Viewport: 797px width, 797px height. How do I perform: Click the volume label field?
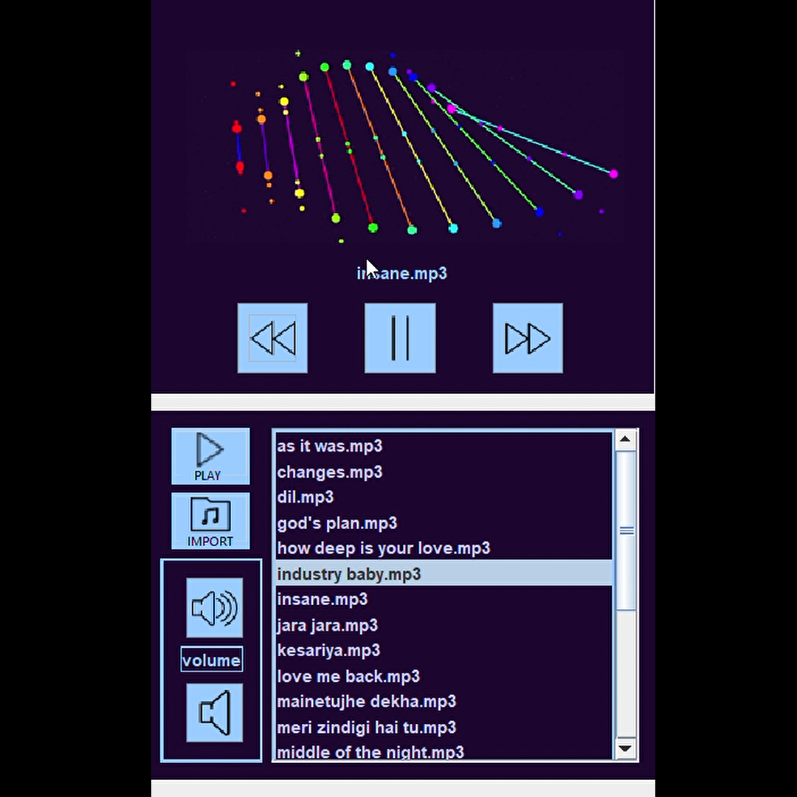(211, 660)
